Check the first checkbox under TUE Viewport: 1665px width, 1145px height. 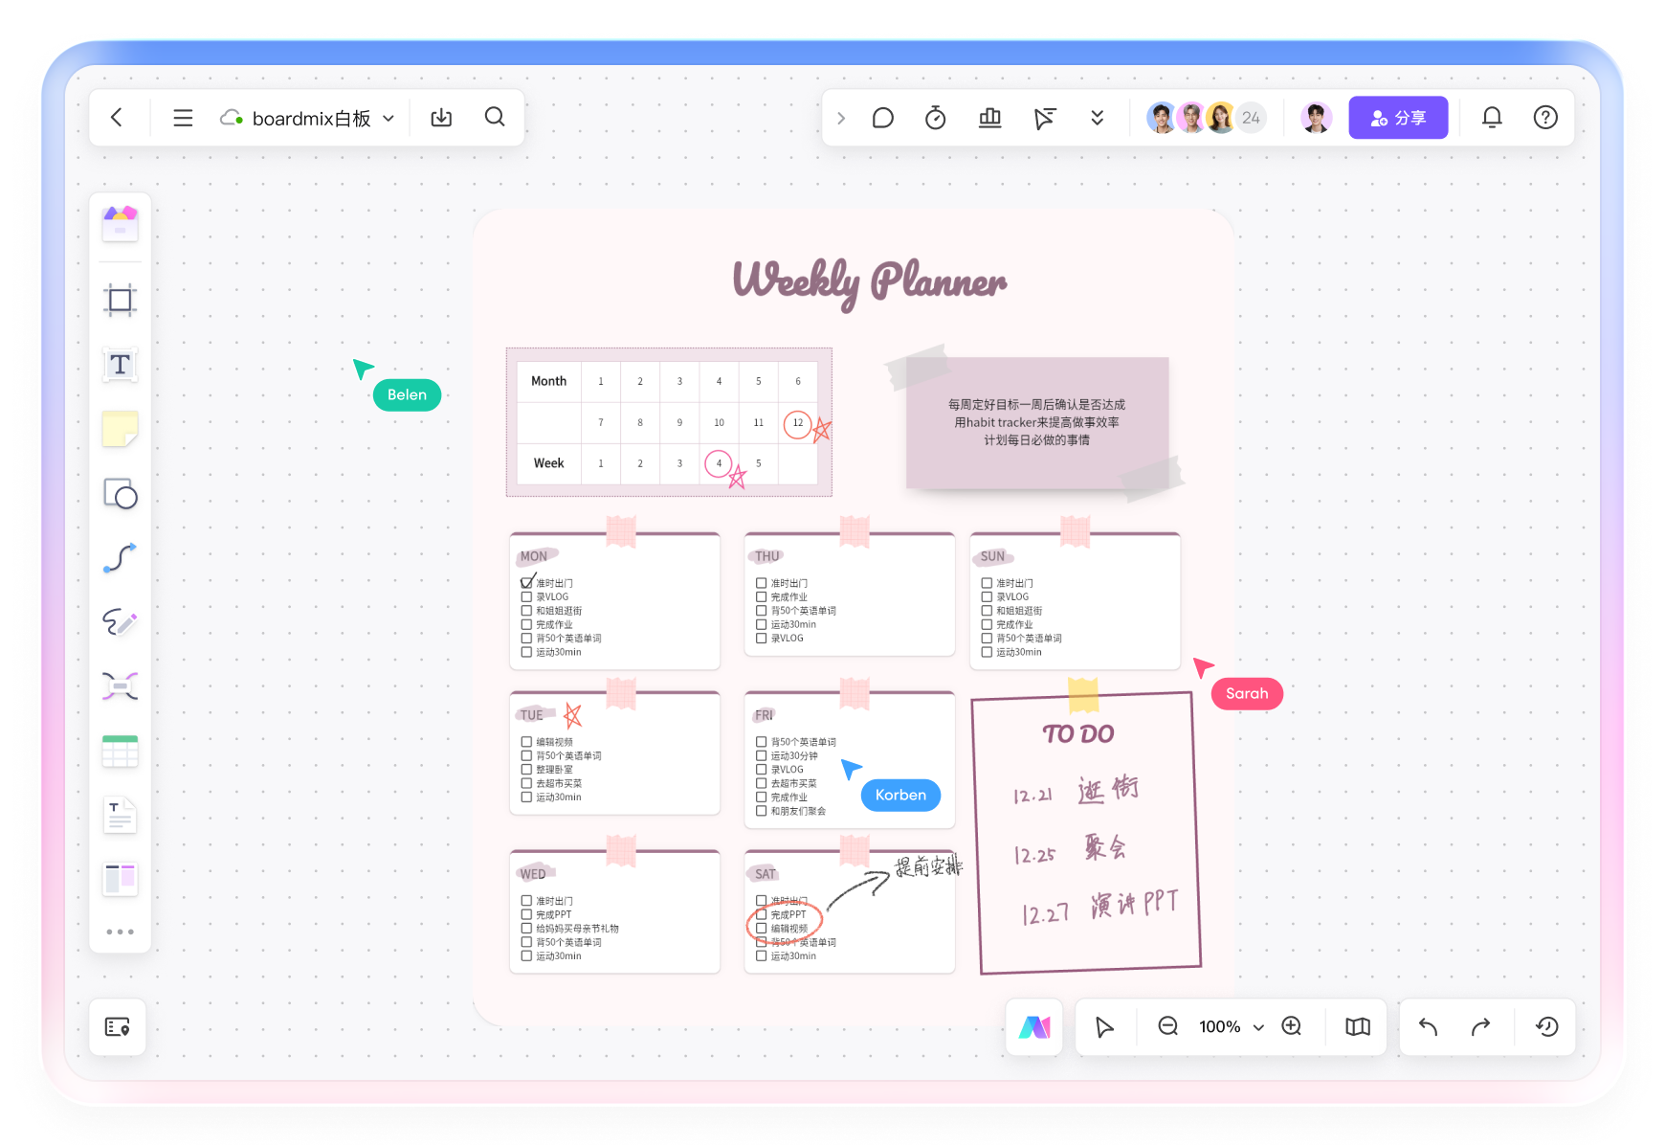pos(526,742)
